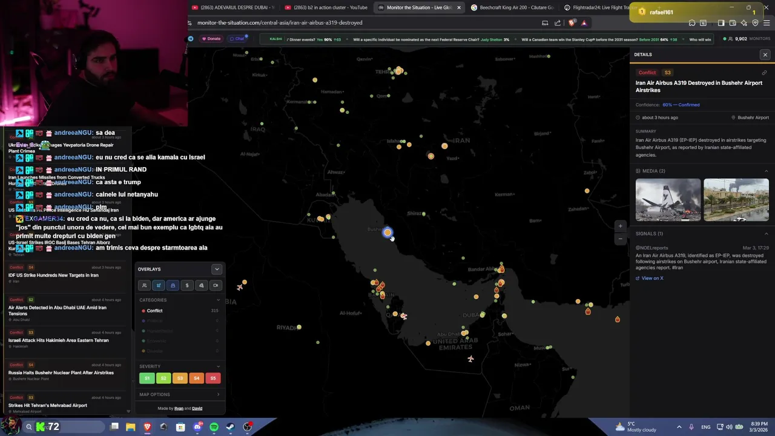Toggle the S5 severity filter
The width and height of the screenshot is (775, 436).
(213, 378)
